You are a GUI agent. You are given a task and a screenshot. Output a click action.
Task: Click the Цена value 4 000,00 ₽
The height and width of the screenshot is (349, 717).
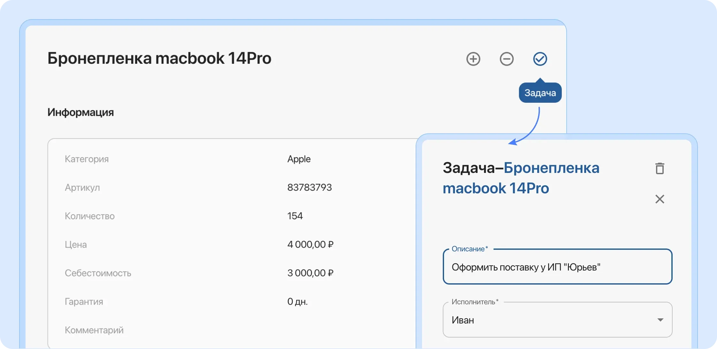pos(311,244)
